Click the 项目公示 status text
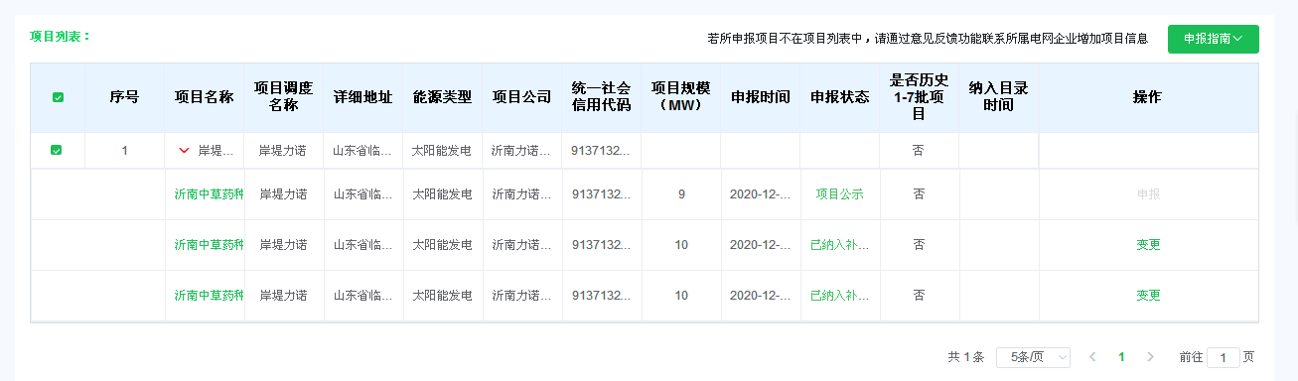Screen dimensions: 1298x381 click(x=839, y=194)
